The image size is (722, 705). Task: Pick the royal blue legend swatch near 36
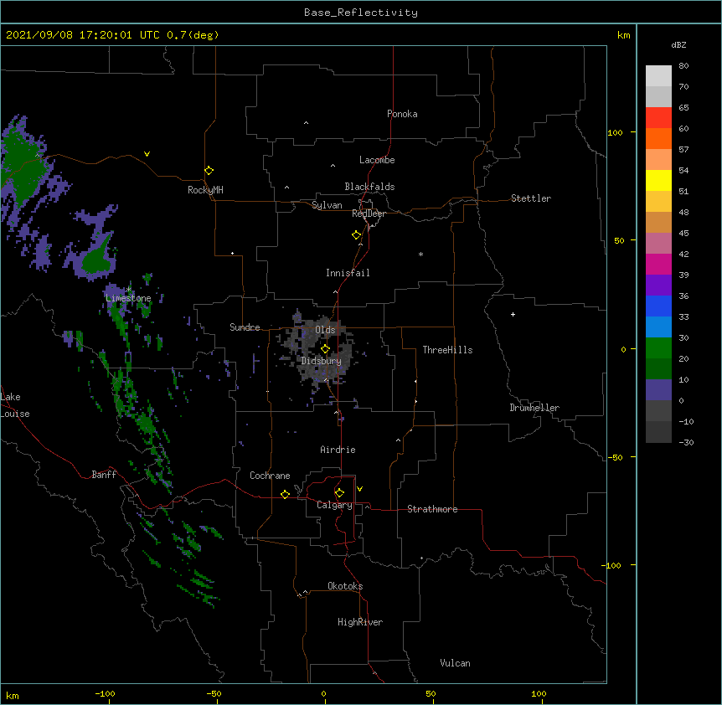(658, 306)
